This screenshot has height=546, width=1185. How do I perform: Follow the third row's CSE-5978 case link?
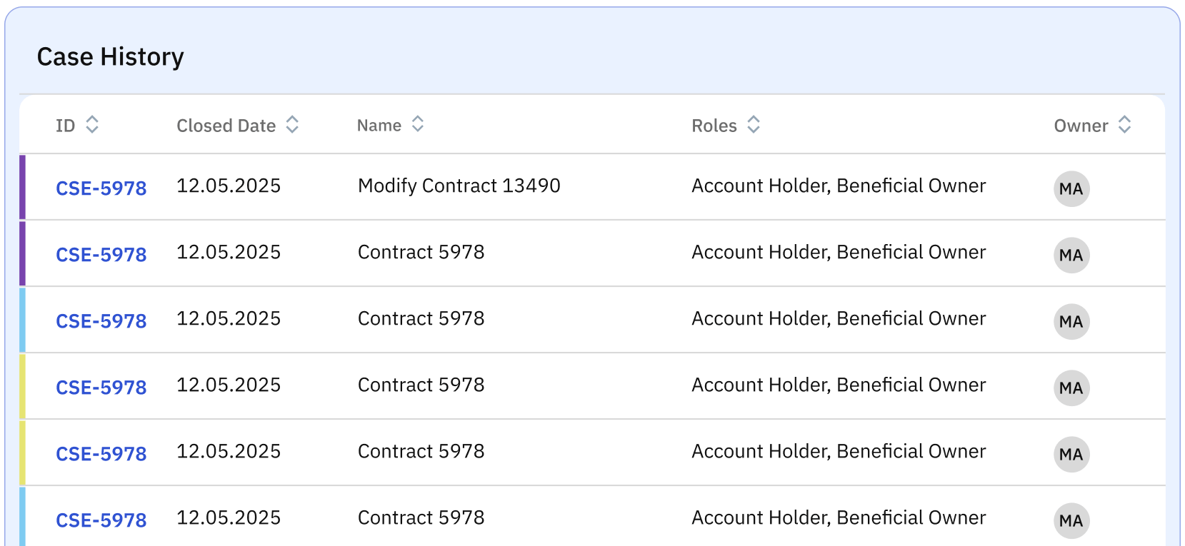coord(101,321)
